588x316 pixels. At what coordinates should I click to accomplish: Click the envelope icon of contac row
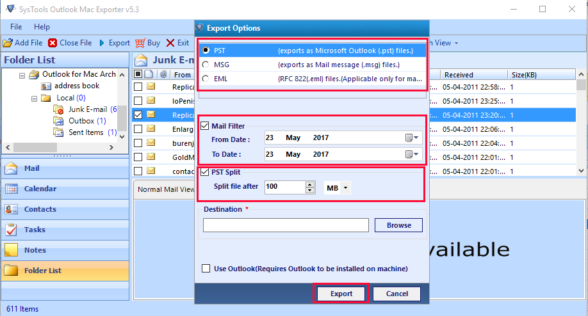[151, 171]
